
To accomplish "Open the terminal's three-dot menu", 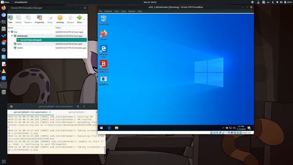I will 84,106.
